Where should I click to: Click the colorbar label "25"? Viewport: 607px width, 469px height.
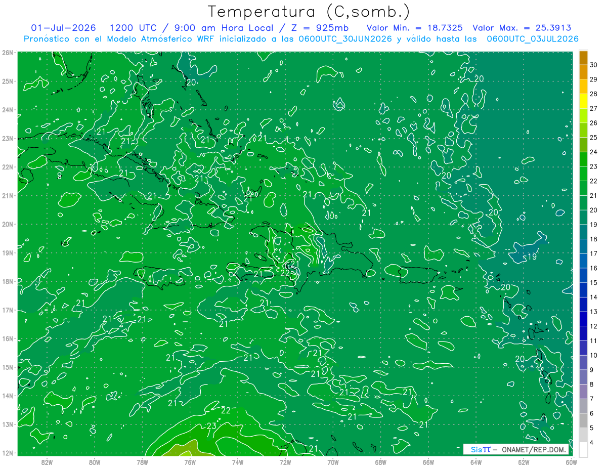point(594,138)
